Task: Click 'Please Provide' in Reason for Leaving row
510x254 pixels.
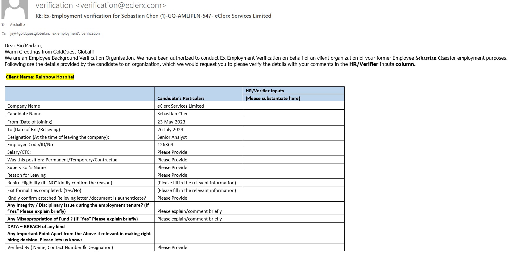Action: [172, 175]
